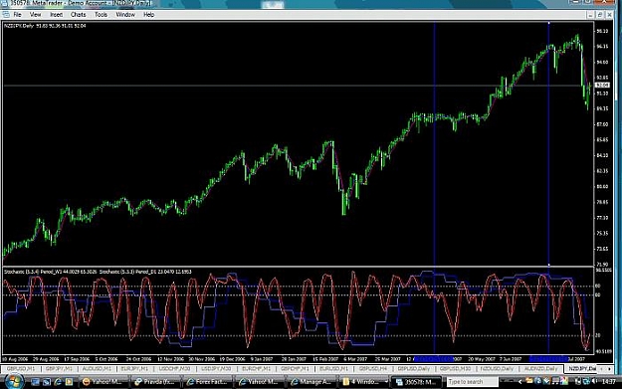The height and width of the screenshot is (389, 622).
Task: Open the Tools menu
Action: click(101, 15)
